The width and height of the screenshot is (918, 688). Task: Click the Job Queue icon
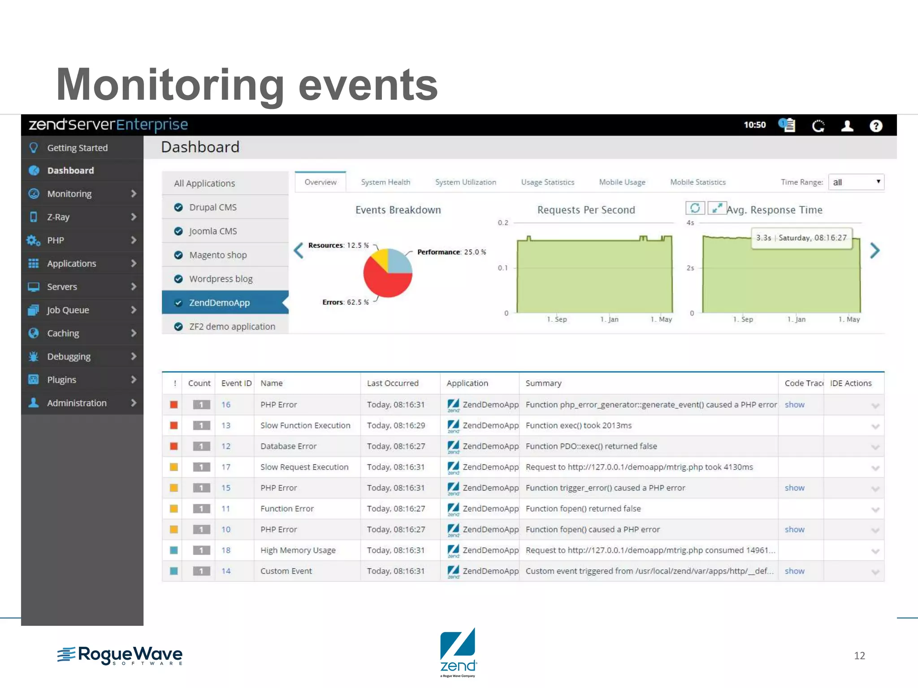(34, 310)
